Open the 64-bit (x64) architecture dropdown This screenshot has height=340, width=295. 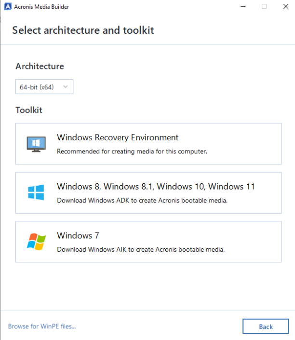click(x=44, y=87)
